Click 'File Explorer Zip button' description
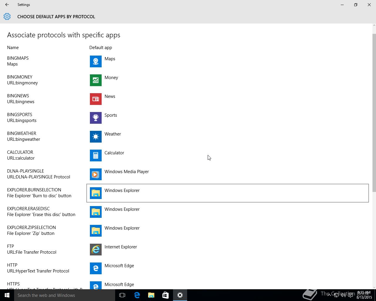 click(x=31, y=233)
